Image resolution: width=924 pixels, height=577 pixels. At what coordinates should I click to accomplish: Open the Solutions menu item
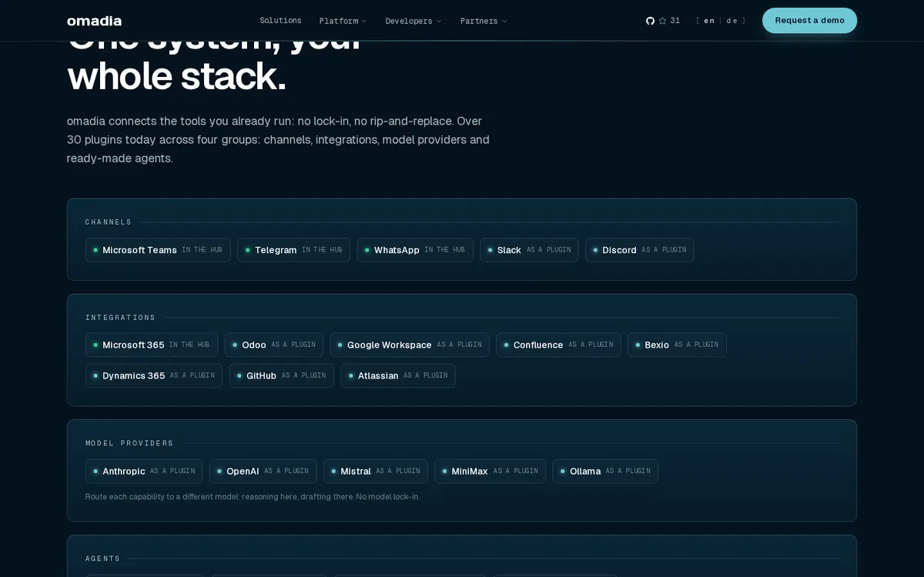[x=280, y=21]
